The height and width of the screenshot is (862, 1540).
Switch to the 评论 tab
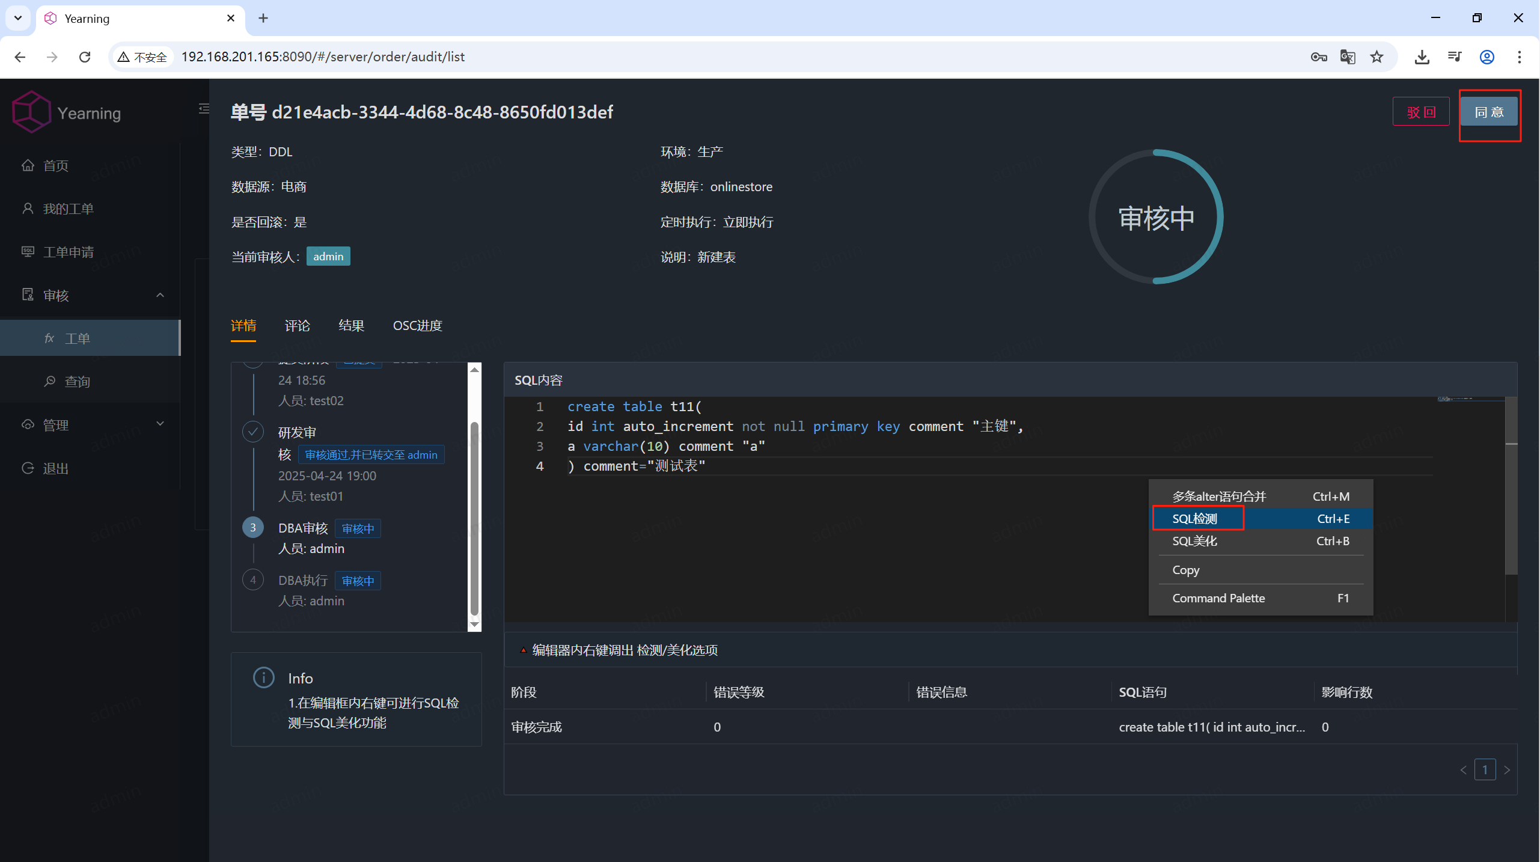(297, 325)
